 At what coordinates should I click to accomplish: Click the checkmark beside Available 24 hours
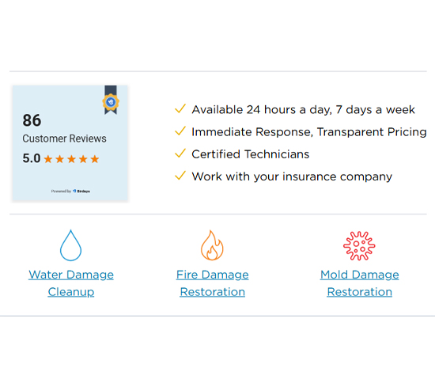tap(180, 109)
